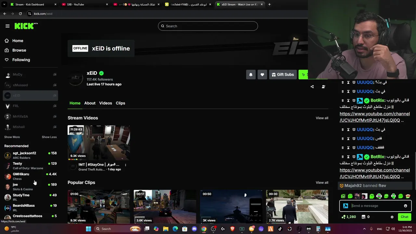
Task: Play the 01:00 popular clip
Action: pyautogui.click(x=99, y=207)
